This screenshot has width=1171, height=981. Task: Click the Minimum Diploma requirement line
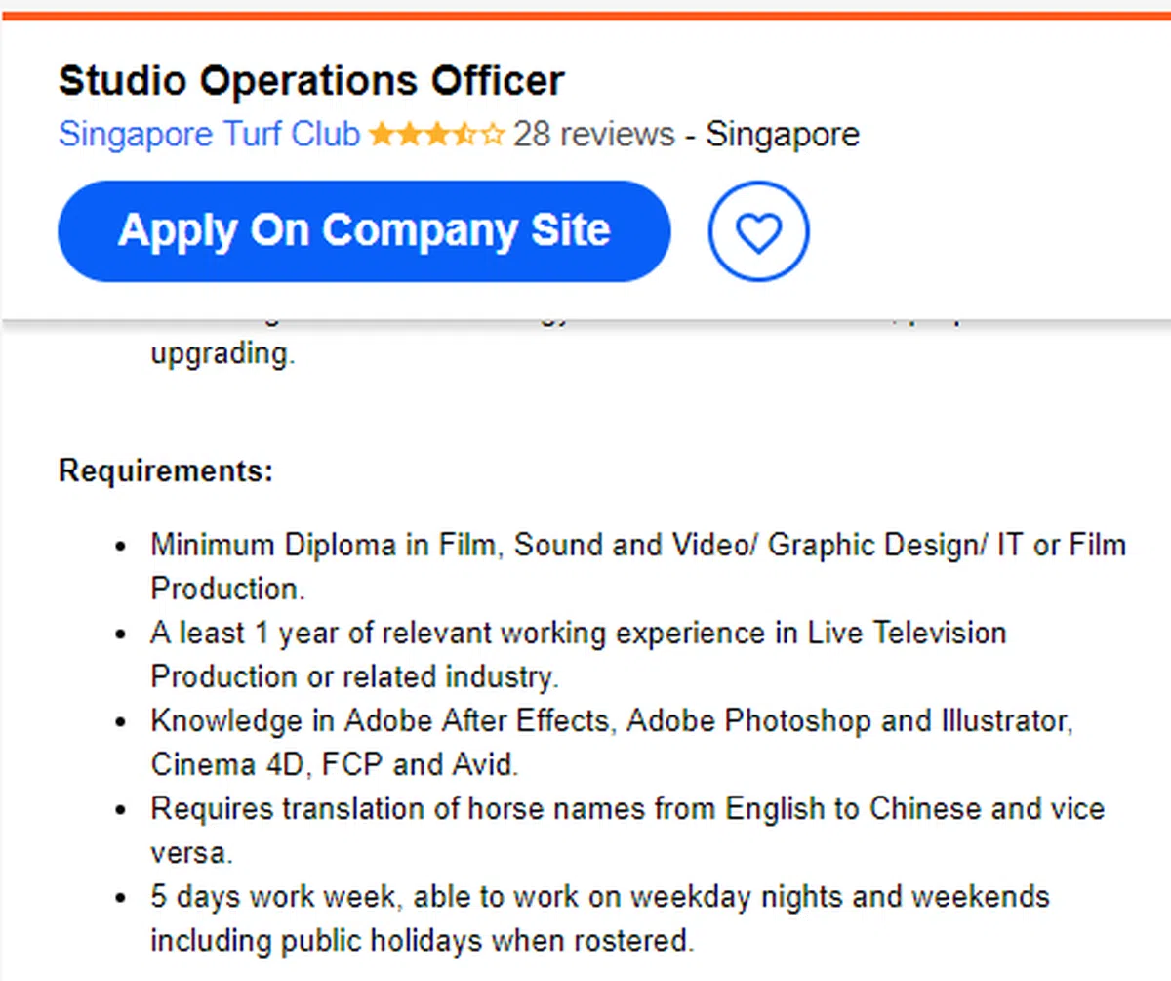637,545
